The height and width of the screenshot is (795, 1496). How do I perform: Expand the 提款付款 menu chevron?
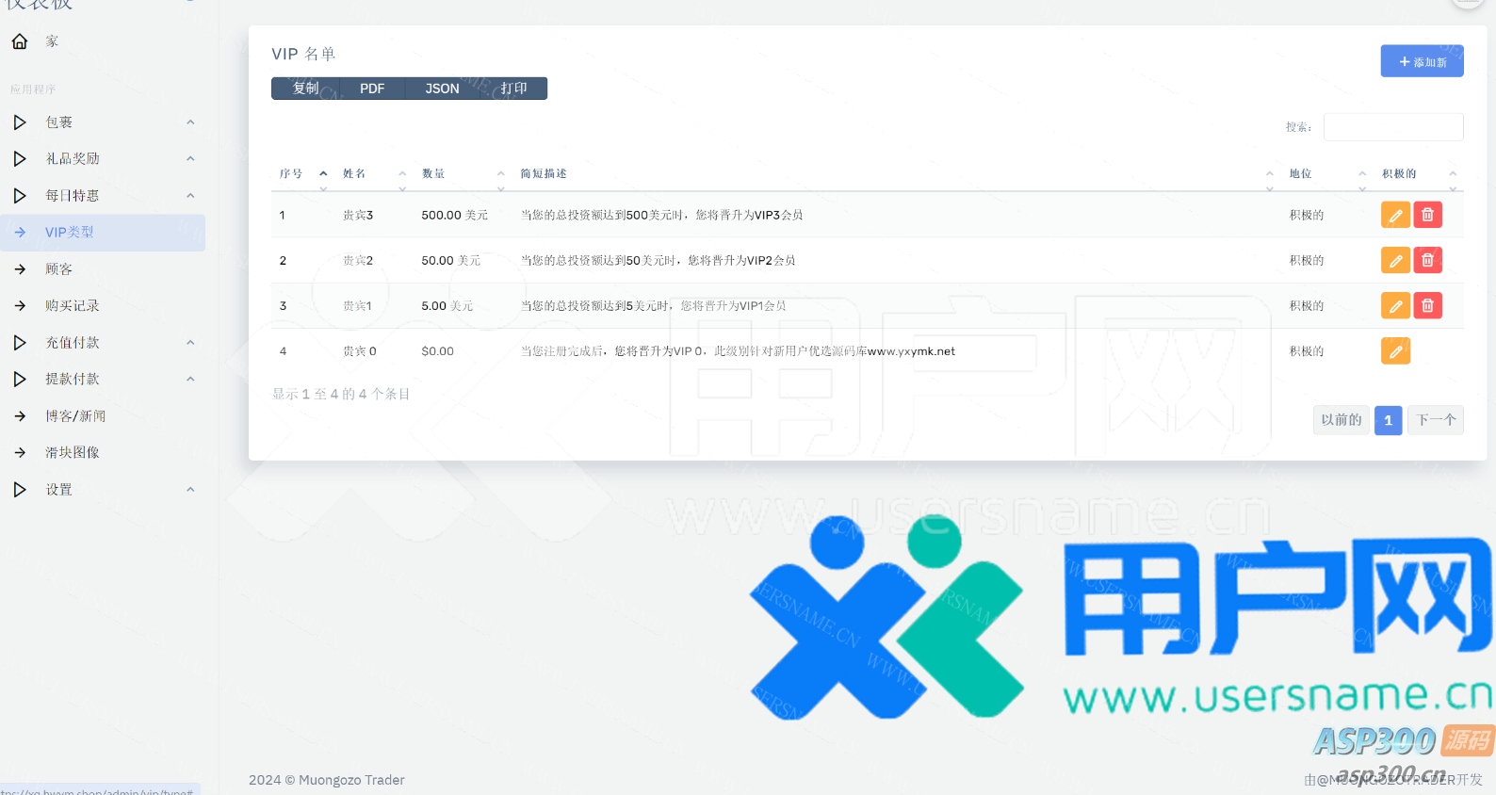[x=190, y=380]
